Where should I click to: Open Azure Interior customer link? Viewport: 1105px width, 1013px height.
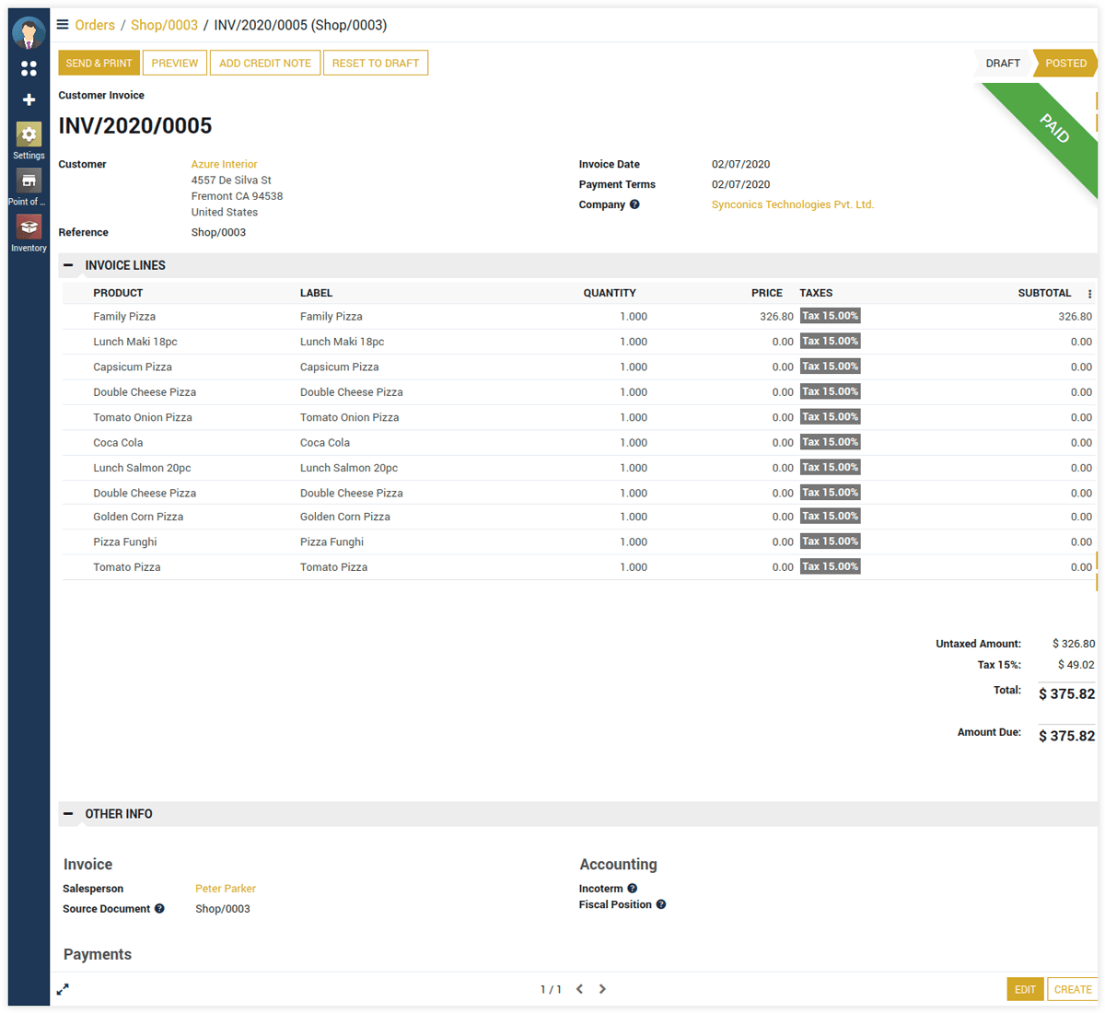pos(224,164)
